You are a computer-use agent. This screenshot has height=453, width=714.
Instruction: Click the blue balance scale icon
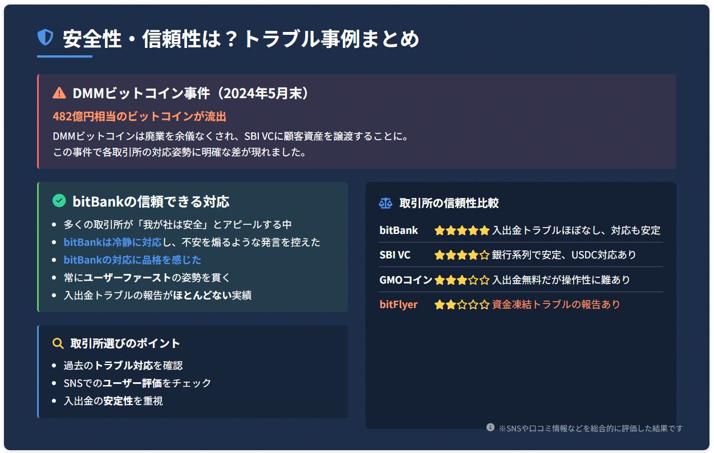(386, 203)
